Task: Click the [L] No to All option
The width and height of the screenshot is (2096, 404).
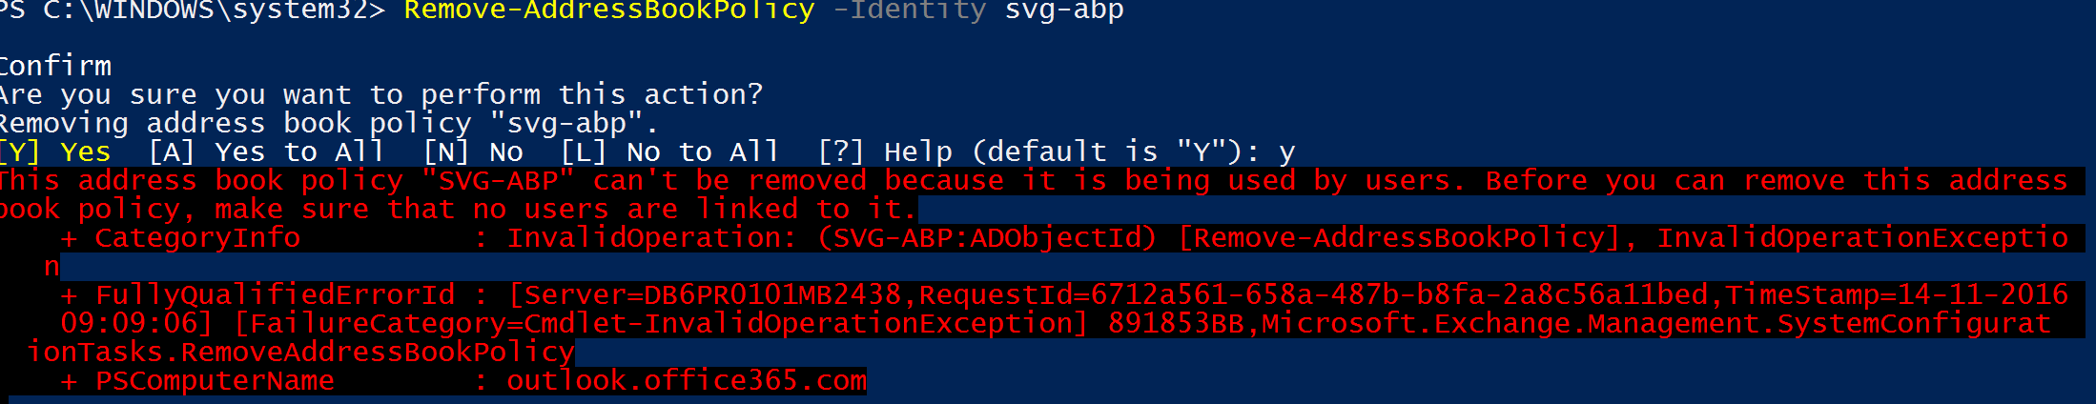Action: coord(669,151)
